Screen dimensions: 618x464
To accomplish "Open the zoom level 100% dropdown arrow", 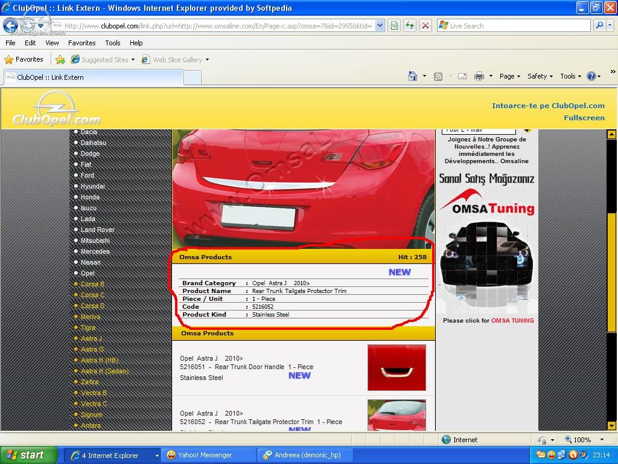I will (602, 440).
